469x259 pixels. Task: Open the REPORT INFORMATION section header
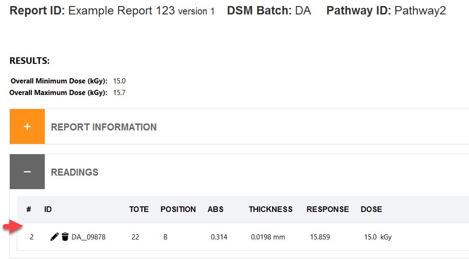(x=104, y=127)
